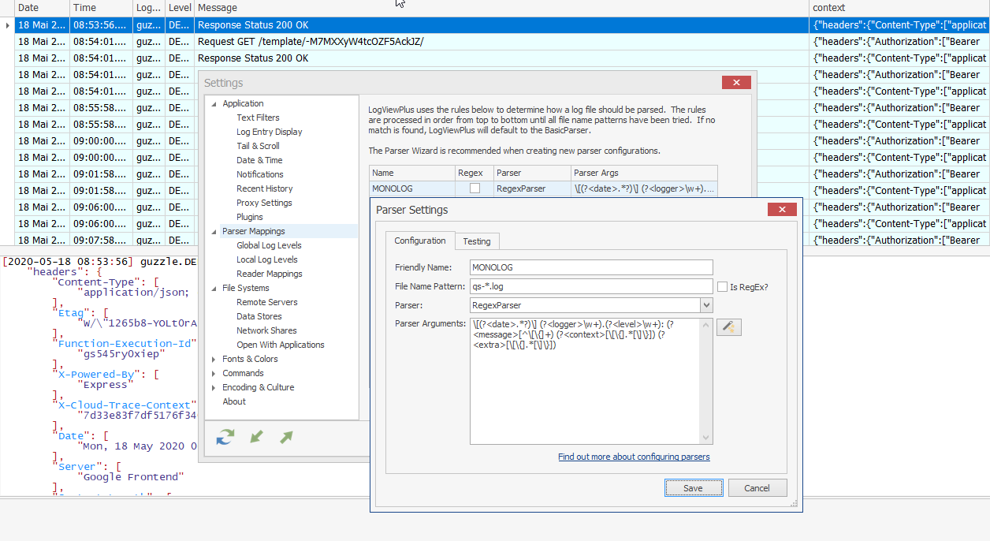Viewport: 990px width, 541px height.
Task: Click inside the Parser Arguments text area
Action: click(x=585, y=381)
